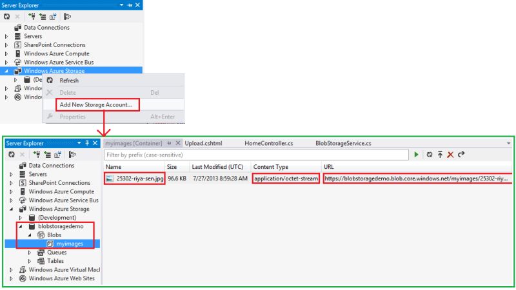The image size is (516, 290).
Task: Click the application/octet-stream content type cell
Action: [x=286, y=179]
